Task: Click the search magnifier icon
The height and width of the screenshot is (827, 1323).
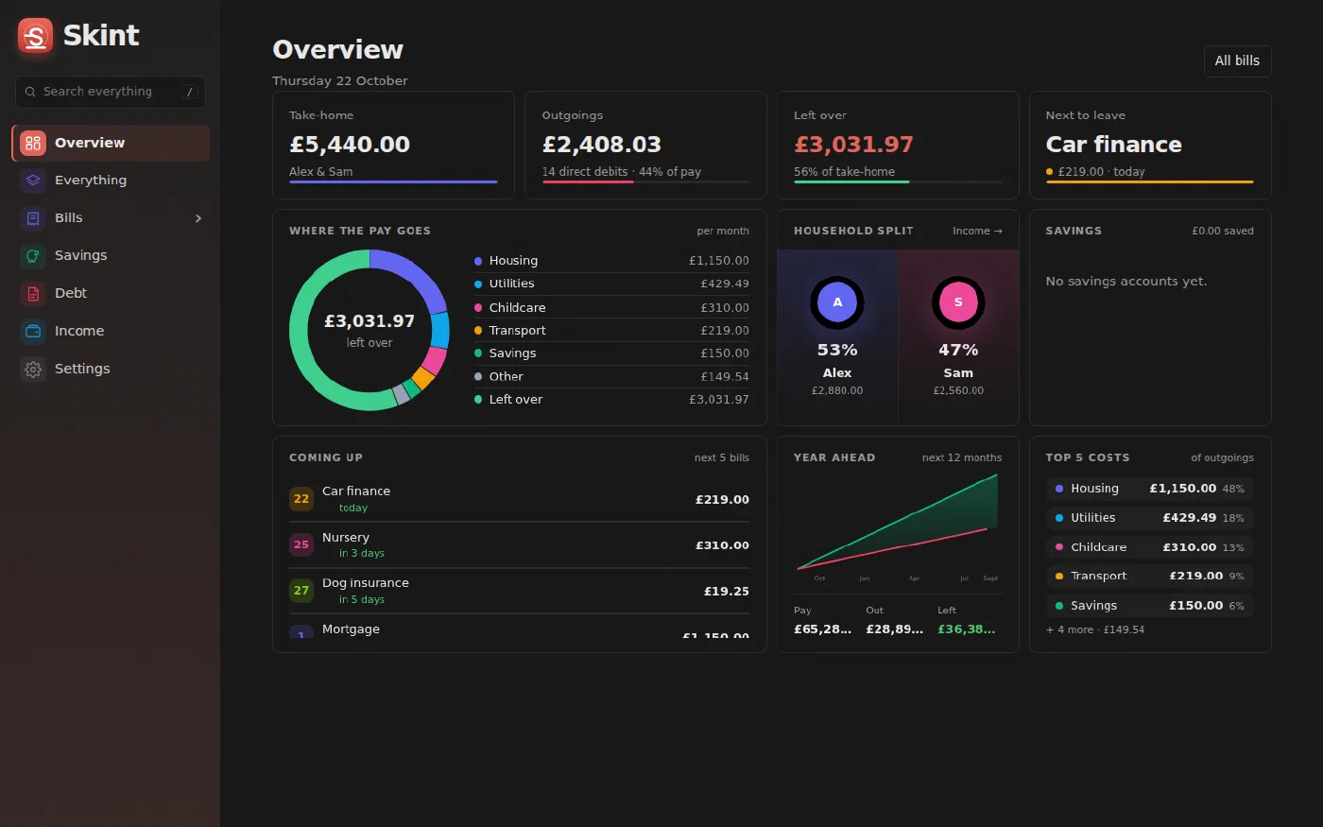Action: [x=30, y=92]
